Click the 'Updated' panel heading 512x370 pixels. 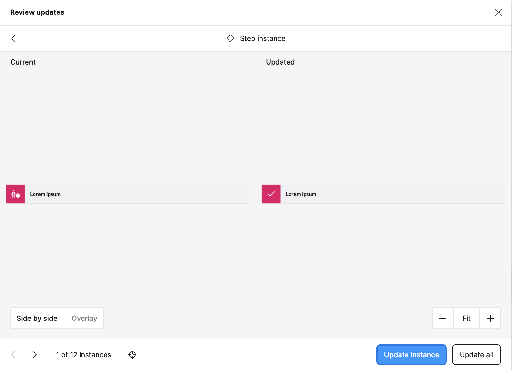tap(280, 62)
